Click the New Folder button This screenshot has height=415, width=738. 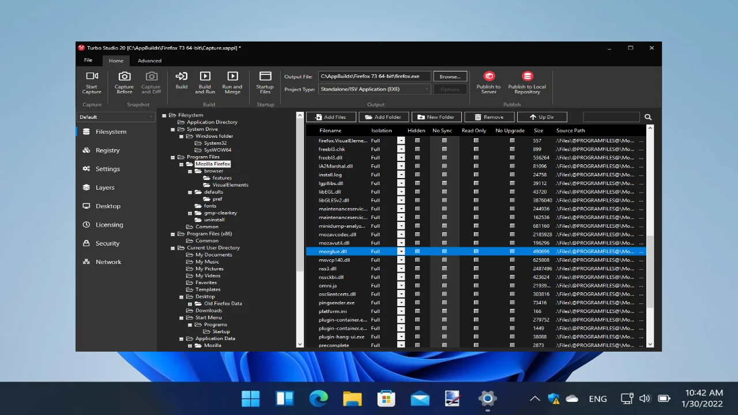coord(436,117)
